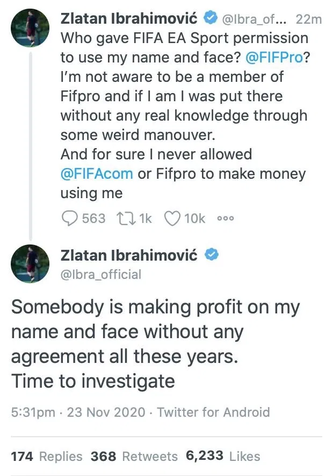Viewport: 333px width, 476px height.
Task: Open the top profile avatar picture
Action: pos(30,28)
